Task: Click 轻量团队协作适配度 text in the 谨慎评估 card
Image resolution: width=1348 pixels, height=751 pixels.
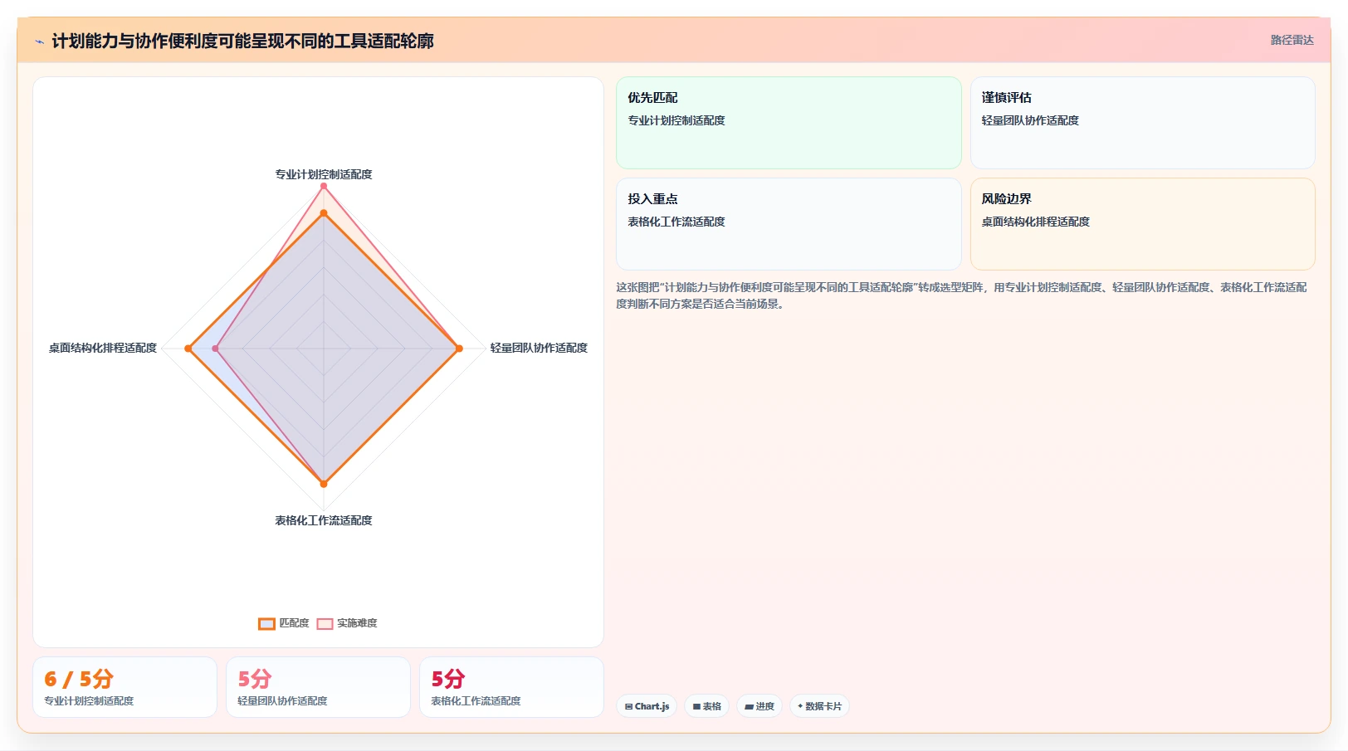Action: click(1030, 120)
